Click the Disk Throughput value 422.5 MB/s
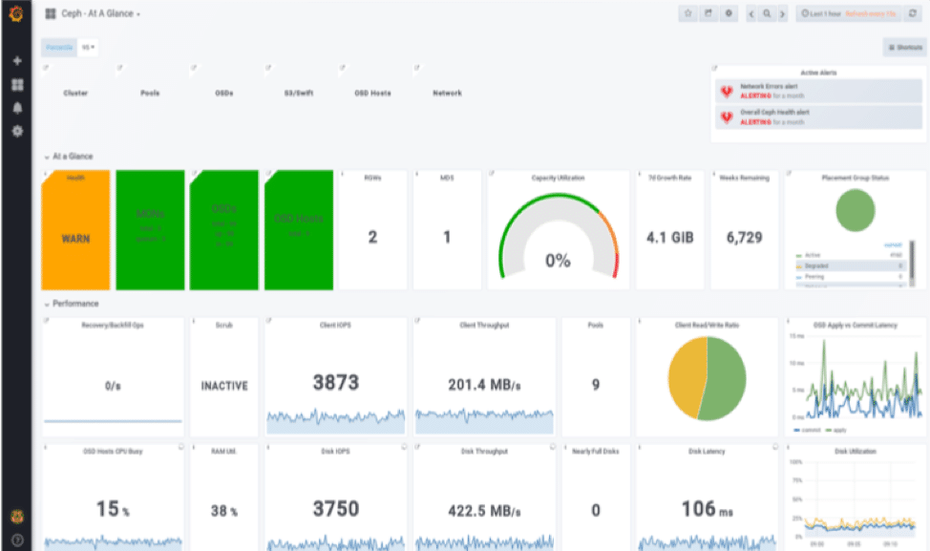Image resolution: width=930 pixels, height=551 pixels. [x=484, y=511]
